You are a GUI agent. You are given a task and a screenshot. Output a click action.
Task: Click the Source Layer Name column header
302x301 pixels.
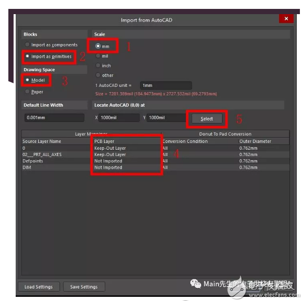(x=42, y=141)
